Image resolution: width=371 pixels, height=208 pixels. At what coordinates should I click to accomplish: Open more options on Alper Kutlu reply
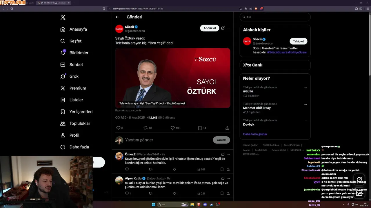click(228, 179)
